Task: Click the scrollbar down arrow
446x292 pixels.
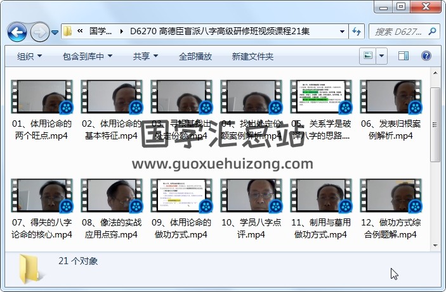Action: click(435, 245)
